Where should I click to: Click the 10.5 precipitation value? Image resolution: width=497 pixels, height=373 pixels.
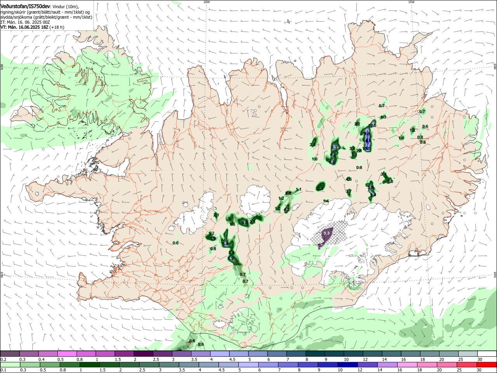[x=367, y=149]
